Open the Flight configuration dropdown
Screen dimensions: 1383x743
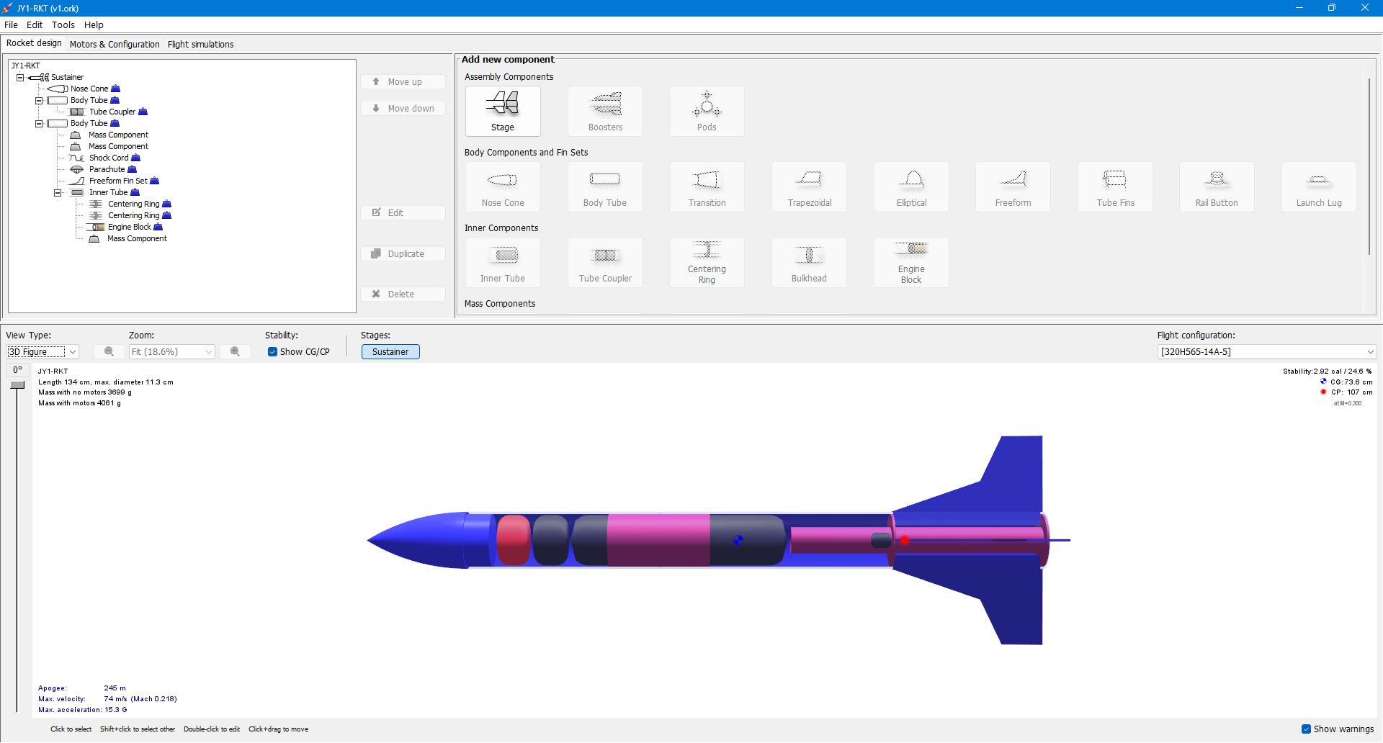(1267, 352)
